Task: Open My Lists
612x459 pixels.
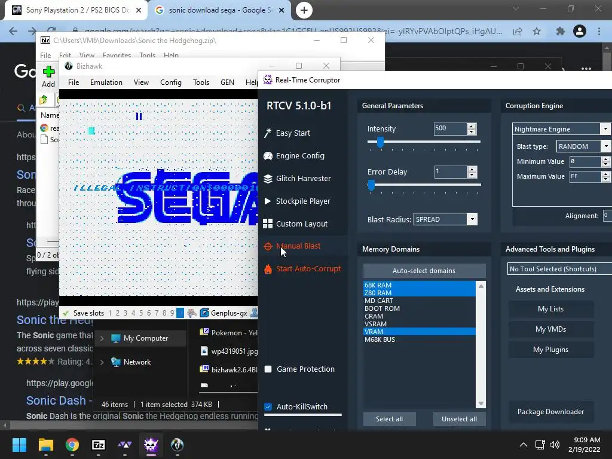Action: 550,309
